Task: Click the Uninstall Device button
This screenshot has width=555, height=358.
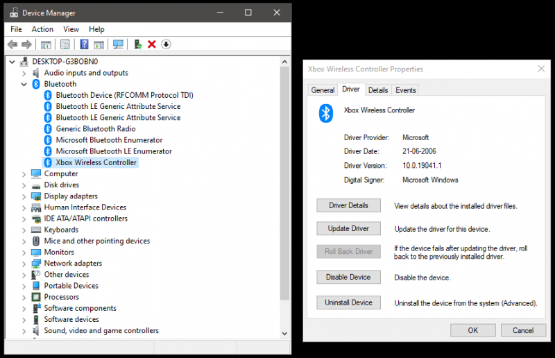Action: point(349,302)
